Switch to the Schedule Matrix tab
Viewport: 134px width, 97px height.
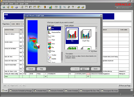[x=40, y=91]
